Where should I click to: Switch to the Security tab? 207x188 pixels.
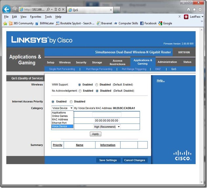(x=81, y=63)
